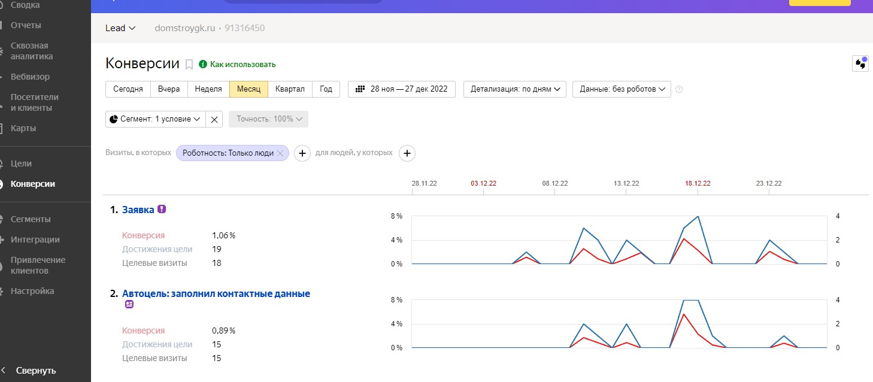Expand the Данные: без роботов dropdown

[x=622, y=89]
